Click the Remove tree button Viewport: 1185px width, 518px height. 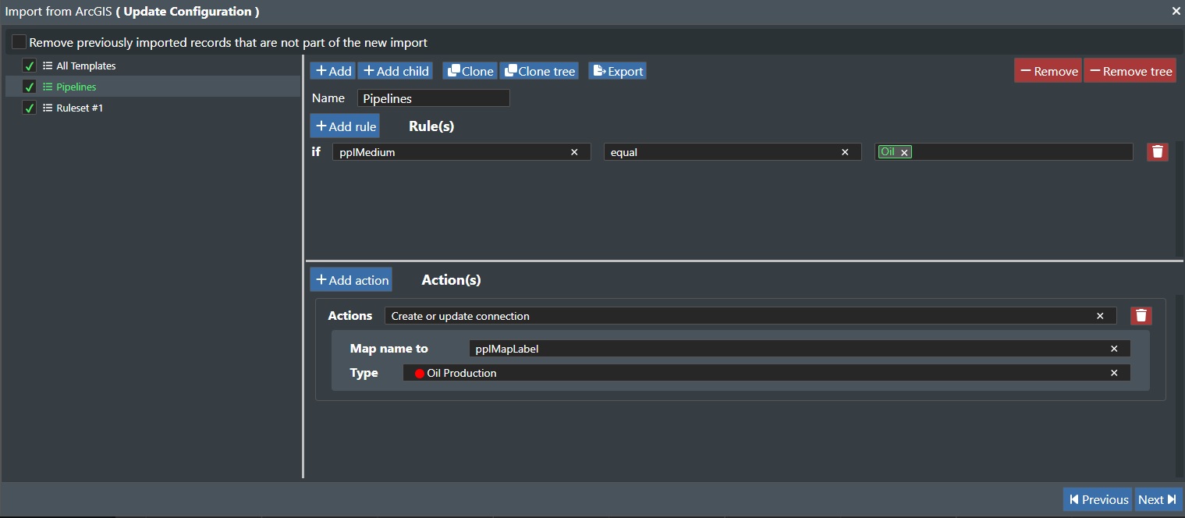[1130, 71]
